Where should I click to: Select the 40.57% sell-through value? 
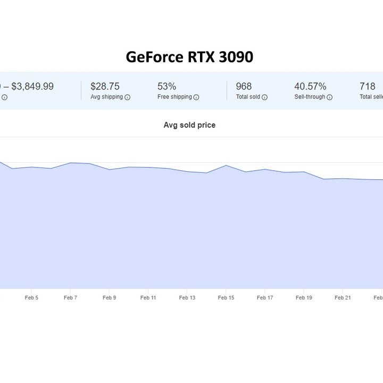(310, 86)
